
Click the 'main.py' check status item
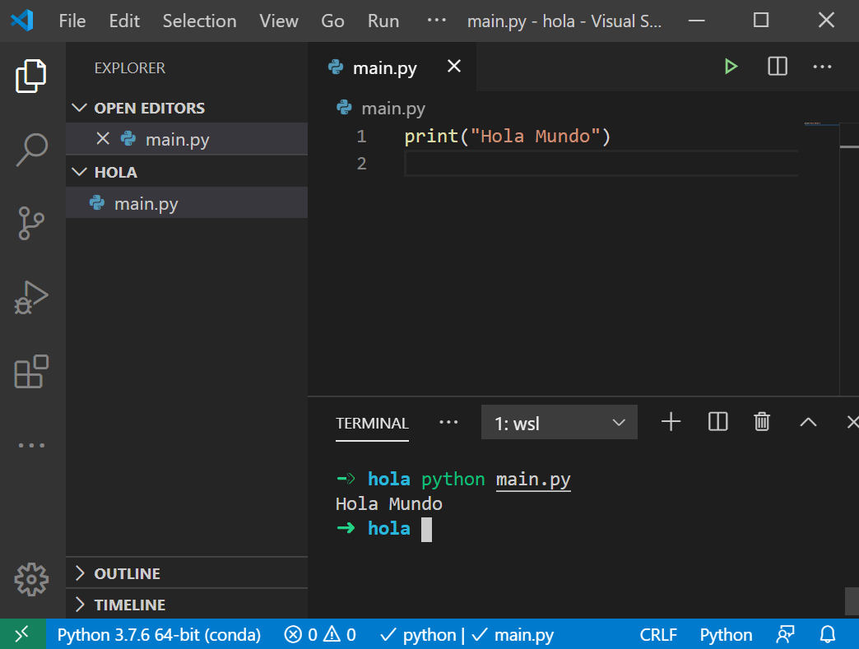(x=513, y=635)
